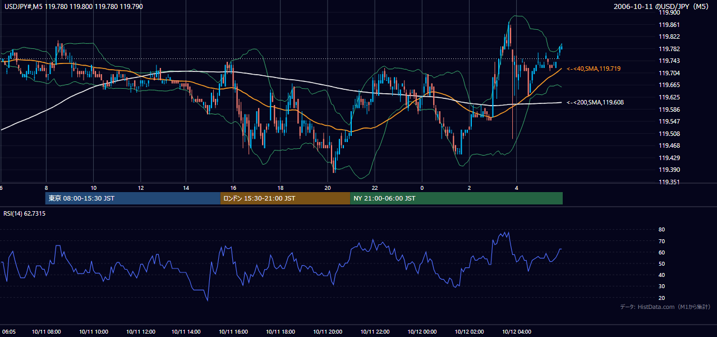Click price axis value 119.351

coord(668,182)
